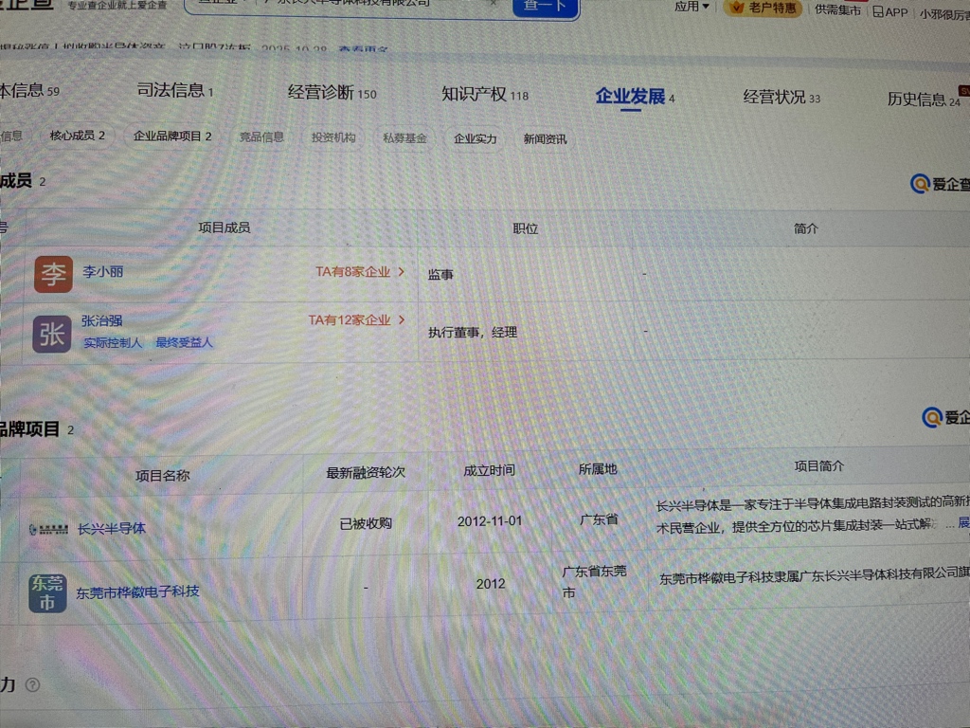This screenshot has height=728, width=970.
Task: Click the 2012 establishment year cell
Action: point(491,584)
